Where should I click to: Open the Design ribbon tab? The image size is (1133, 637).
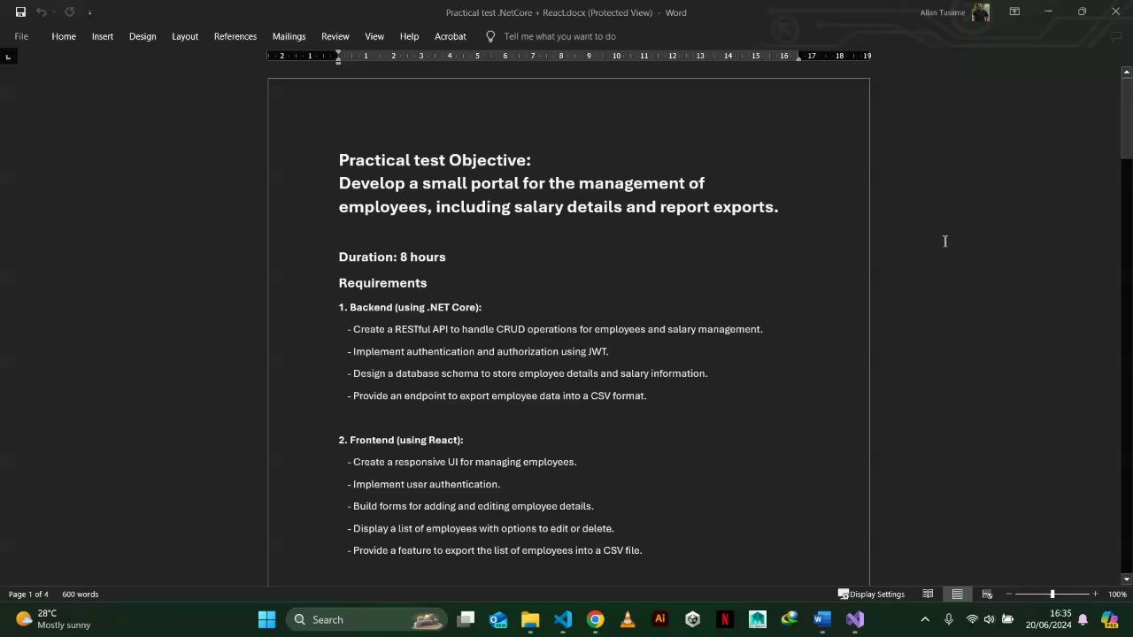tap(143, 36)
